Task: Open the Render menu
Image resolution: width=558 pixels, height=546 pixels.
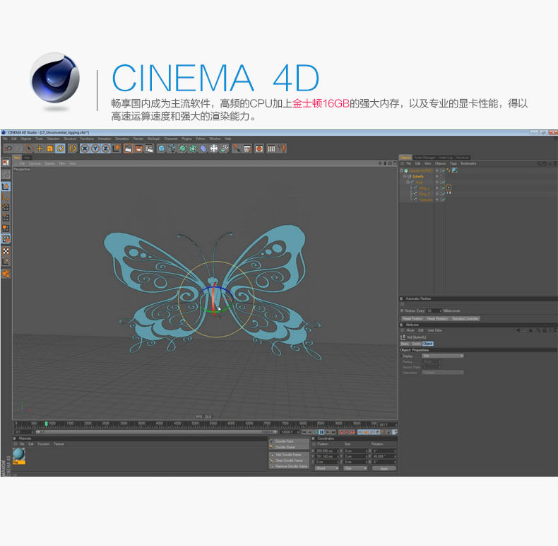Action: pos(138,139)
